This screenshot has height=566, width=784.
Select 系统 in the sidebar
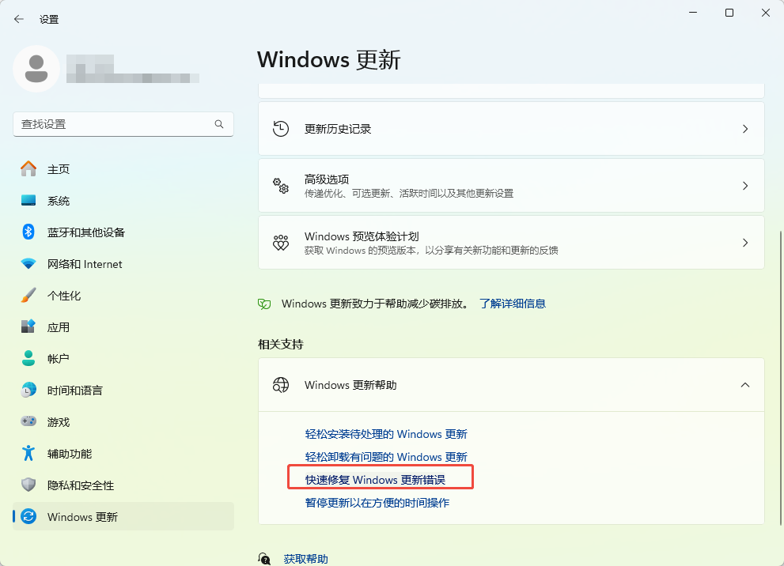123,200
